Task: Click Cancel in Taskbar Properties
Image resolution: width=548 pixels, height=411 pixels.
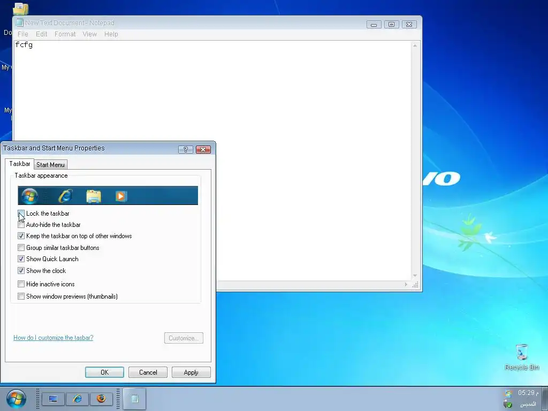Action: pyautogui.click(x=148, y=372)
